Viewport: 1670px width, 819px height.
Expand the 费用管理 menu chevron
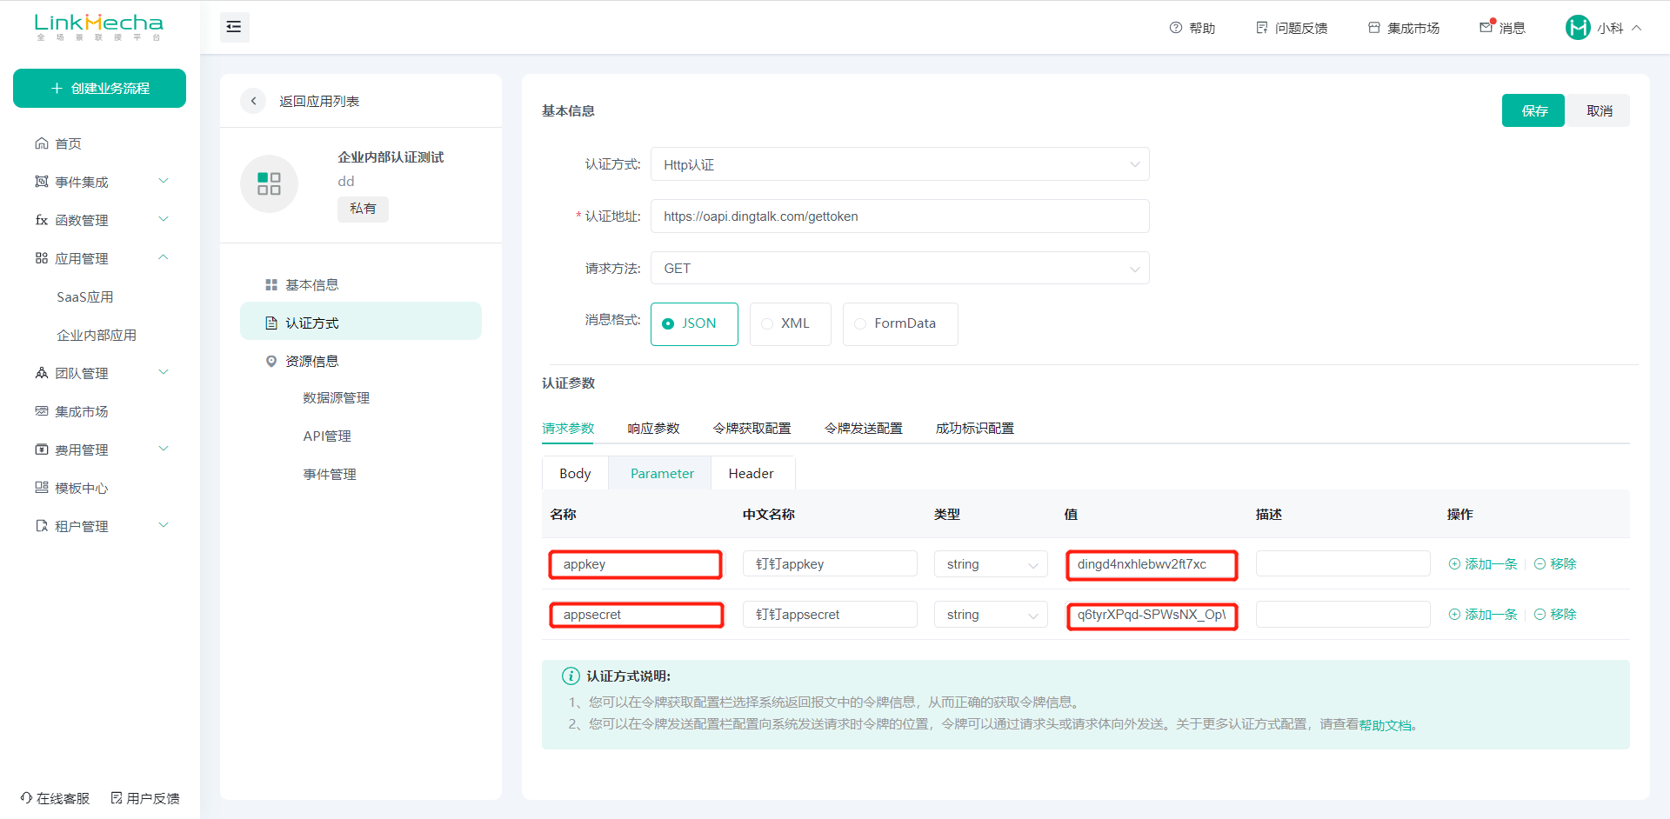pyautogui.click(x=164, y=449)
